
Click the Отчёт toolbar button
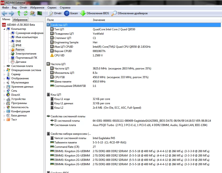(x=55, y=13)
